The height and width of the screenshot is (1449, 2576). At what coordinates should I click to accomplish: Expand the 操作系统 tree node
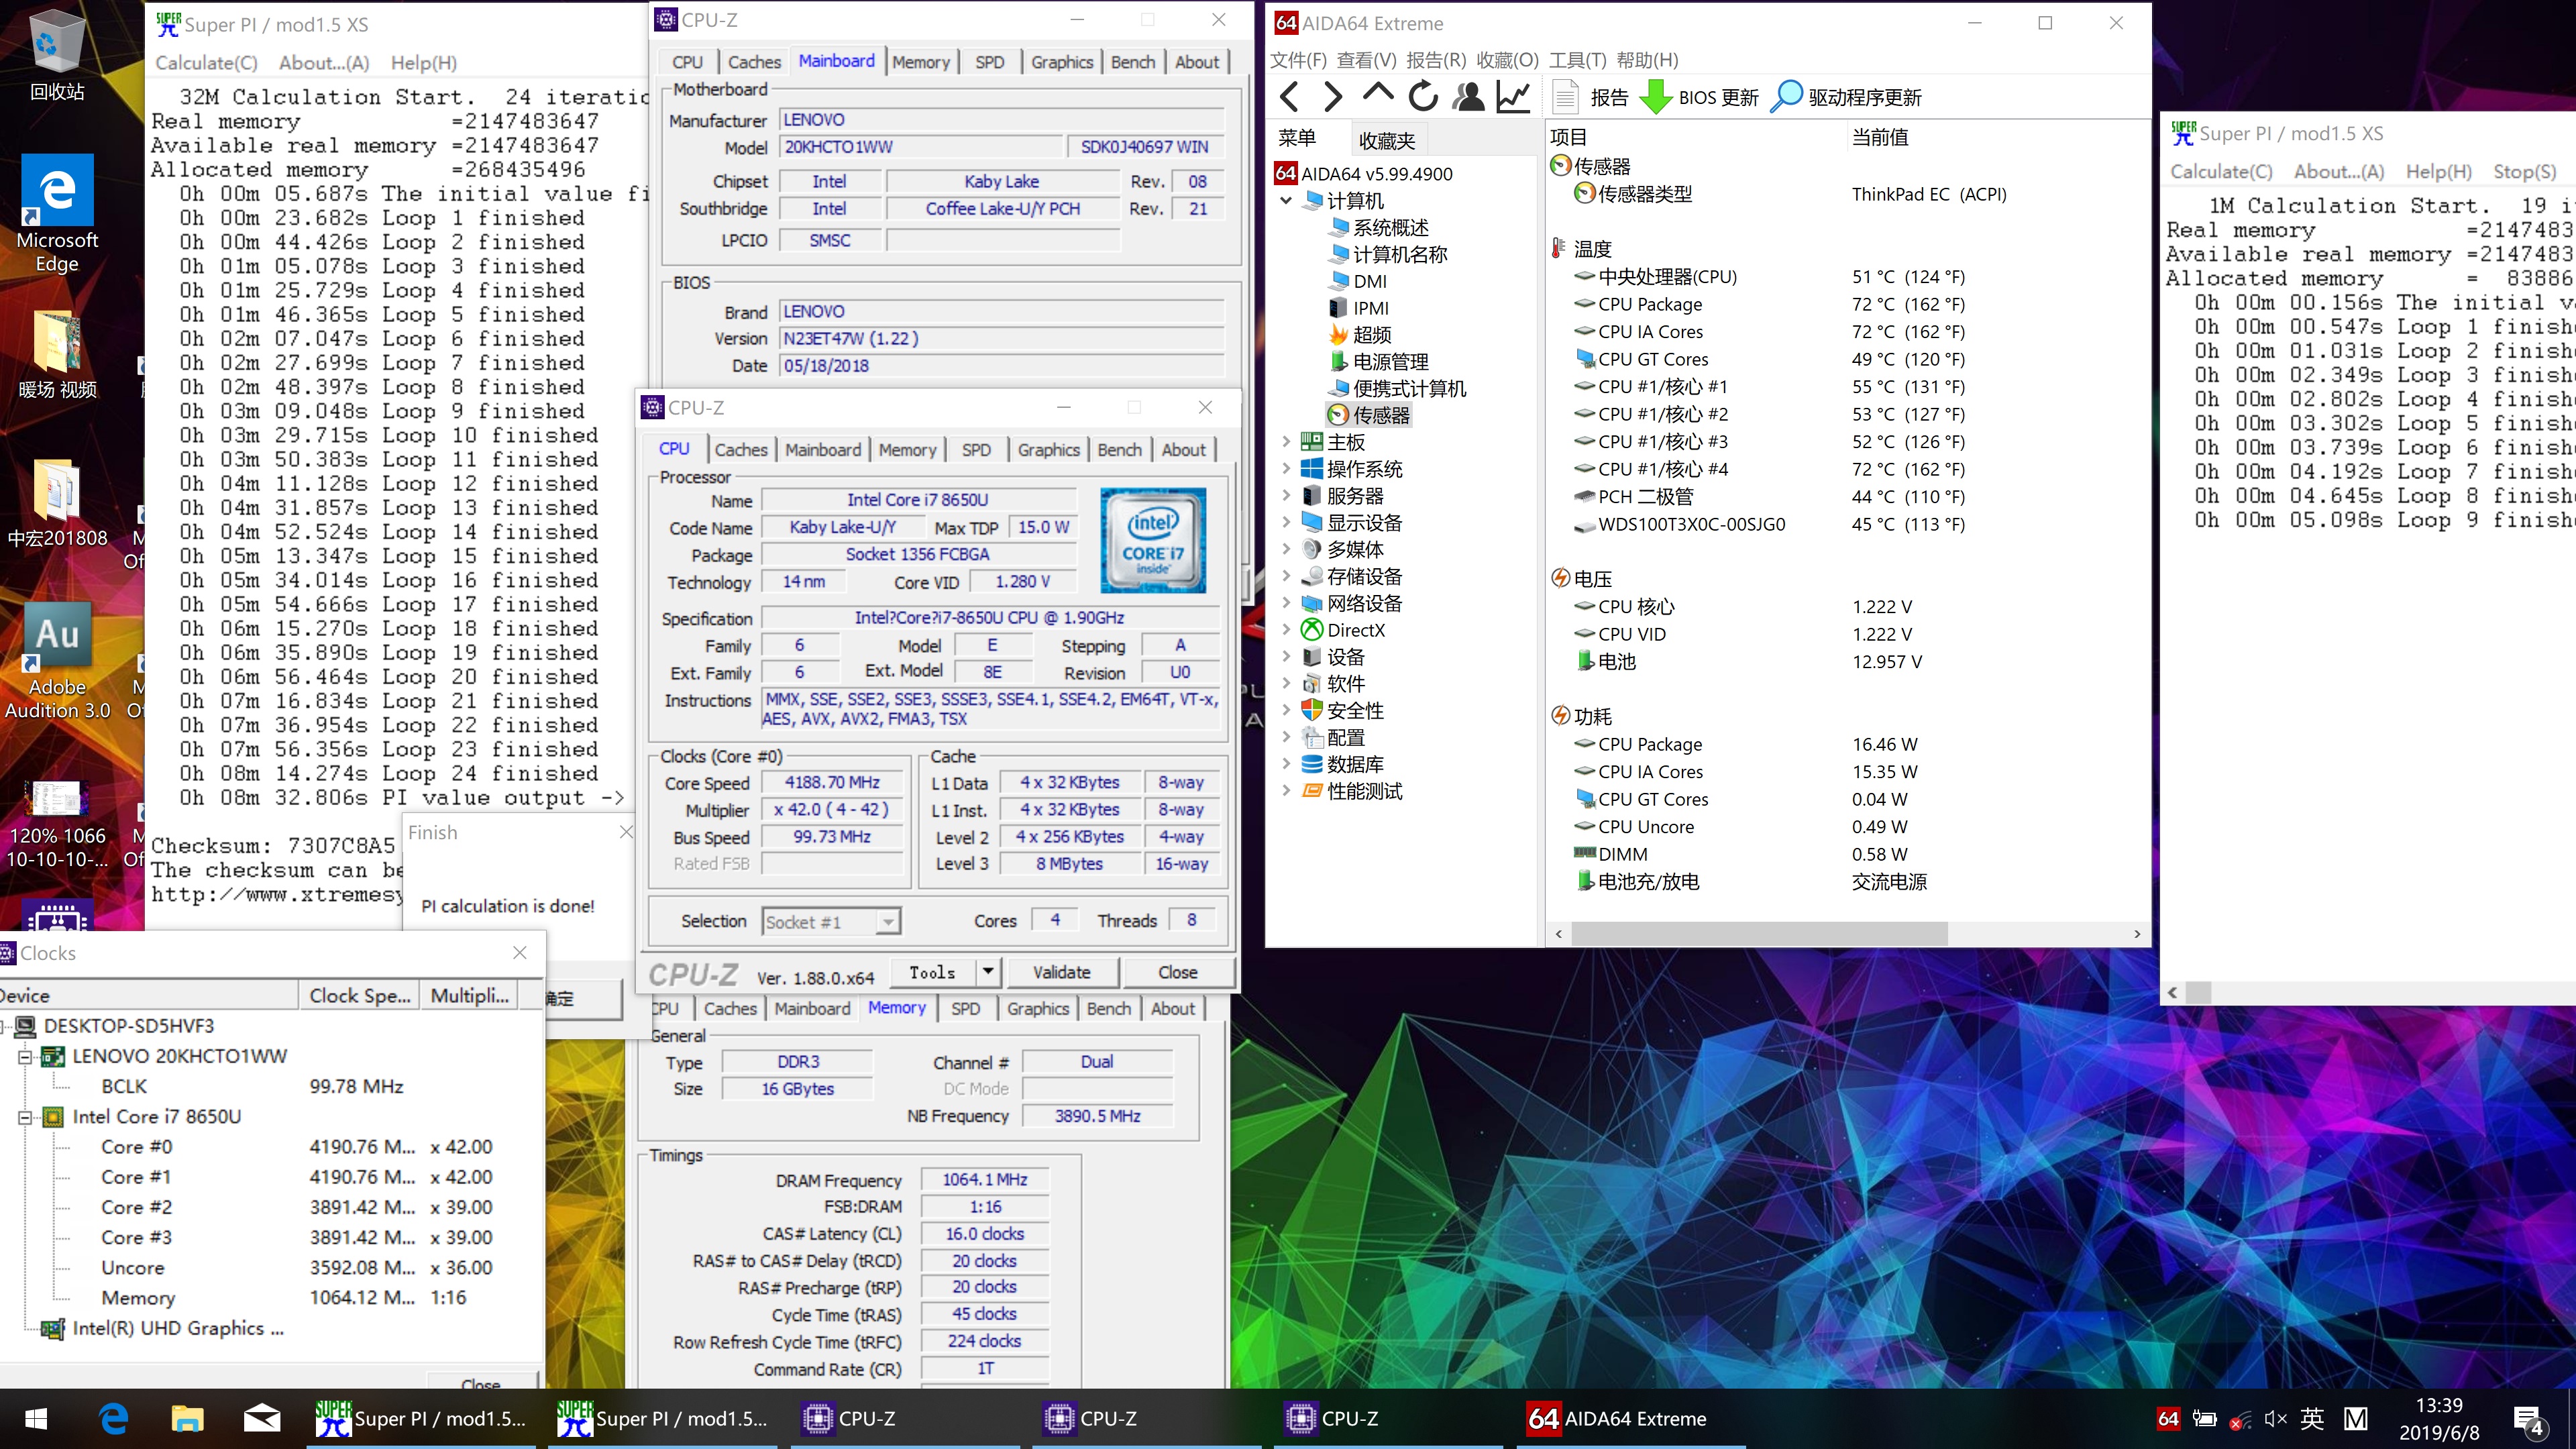pos(1286,468)
